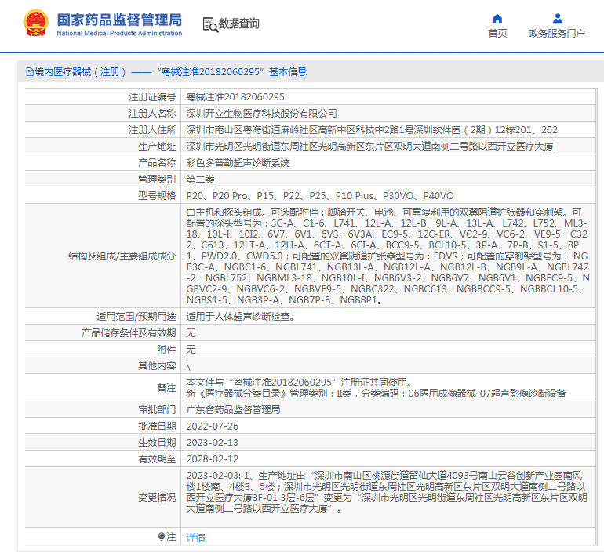Click the 注册证编号 row label

coord(152,97)
